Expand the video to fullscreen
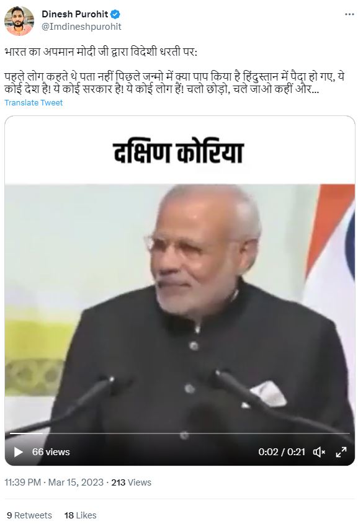 pos(341,452)
